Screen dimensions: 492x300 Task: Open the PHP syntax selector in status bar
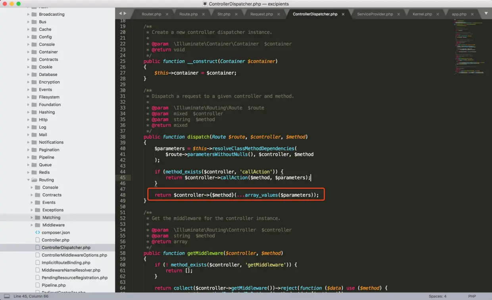pyautogui.click(x=472, y=296)
